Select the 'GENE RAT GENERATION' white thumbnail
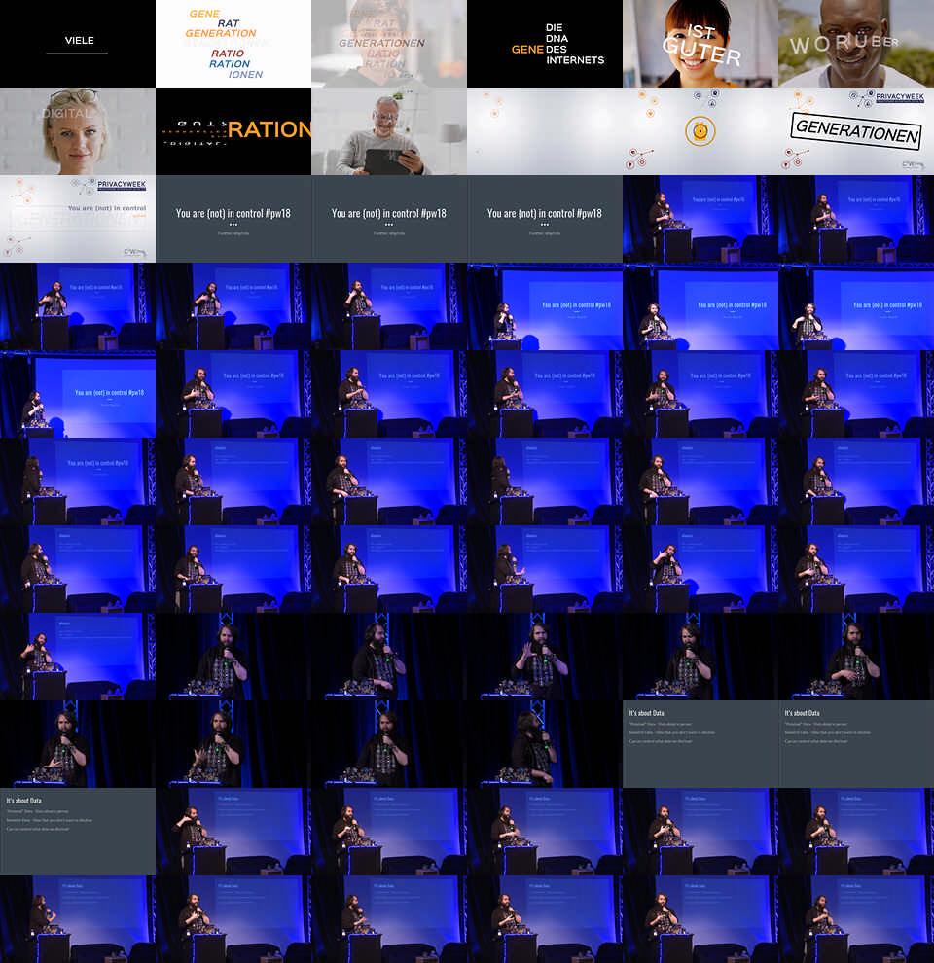Screen dimensions: 934x963 (x=233, y=44)
